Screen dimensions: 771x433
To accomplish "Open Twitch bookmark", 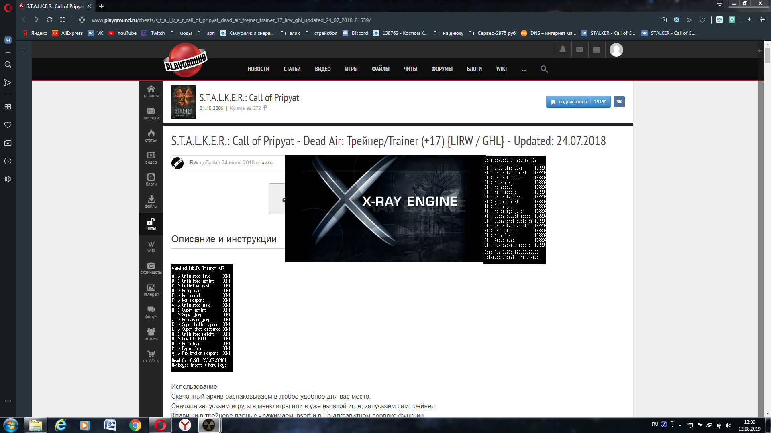I will [x=153, y=33].
